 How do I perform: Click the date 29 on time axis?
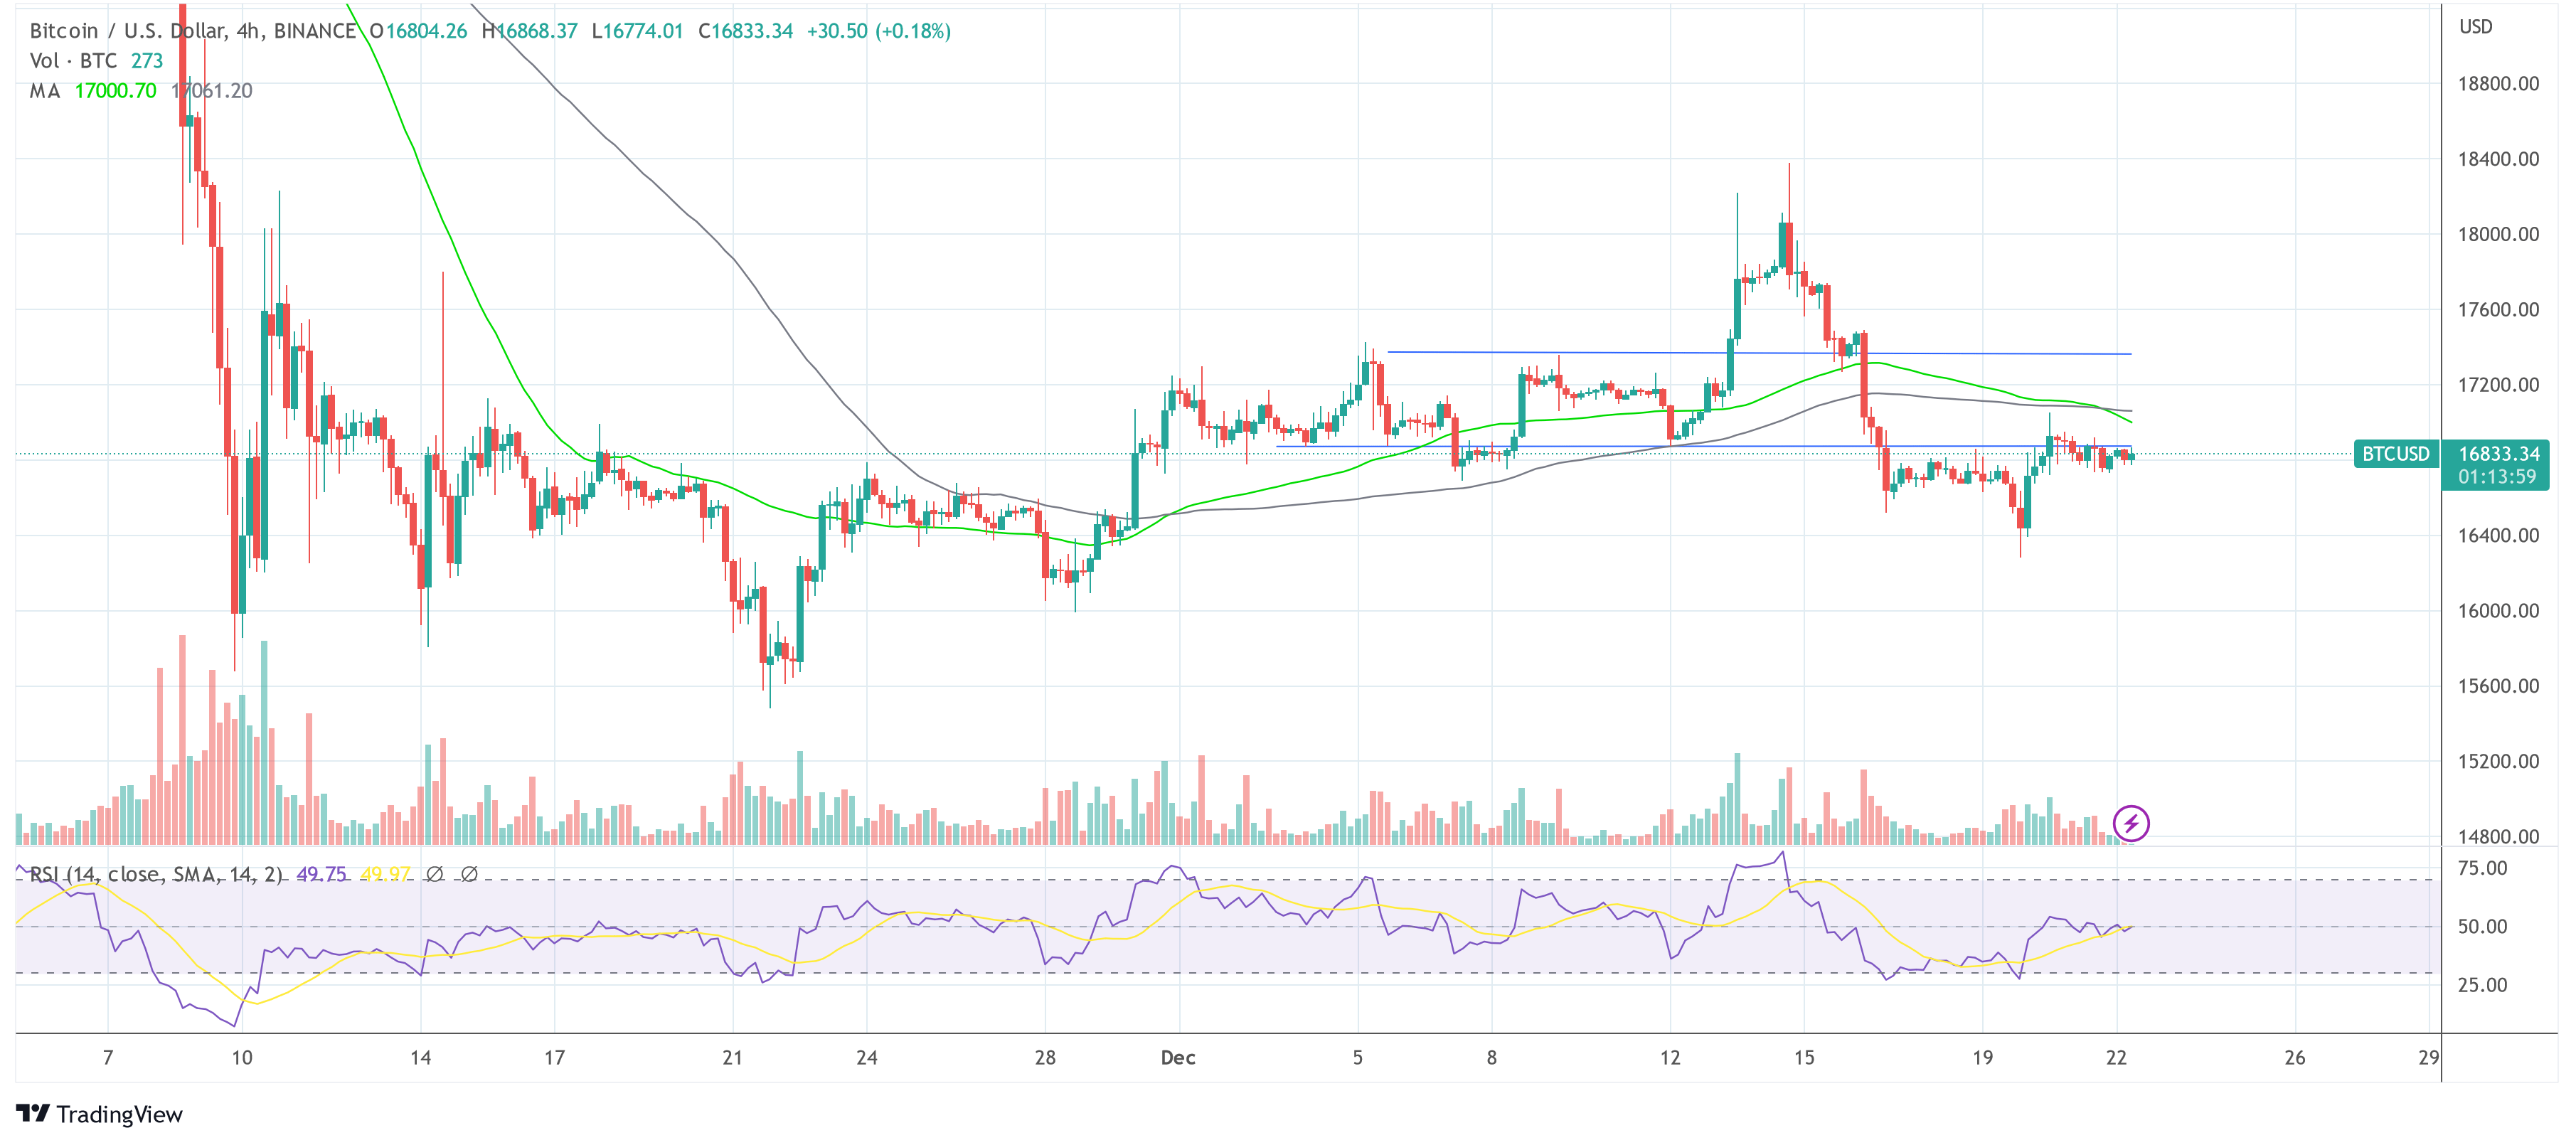pyautogui.click(x=2428, y=1058)
